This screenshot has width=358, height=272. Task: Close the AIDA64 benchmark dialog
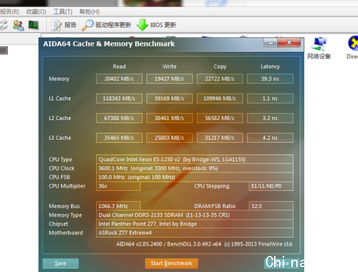pos(289,43)
